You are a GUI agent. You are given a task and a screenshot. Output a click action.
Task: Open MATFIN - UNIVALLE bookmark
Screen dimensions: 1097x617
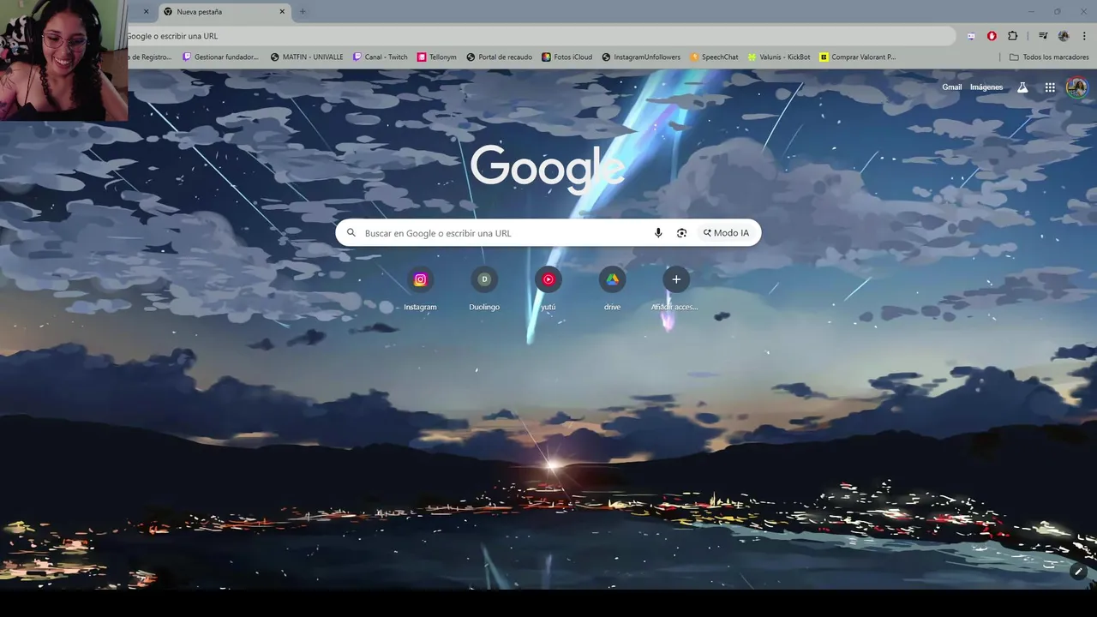(x=306, y=57)
